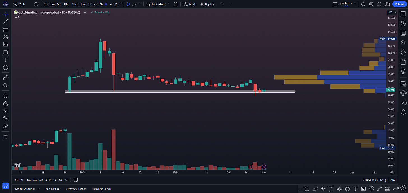
Task: Activate the zoom in tool
Action: point(6,85)
